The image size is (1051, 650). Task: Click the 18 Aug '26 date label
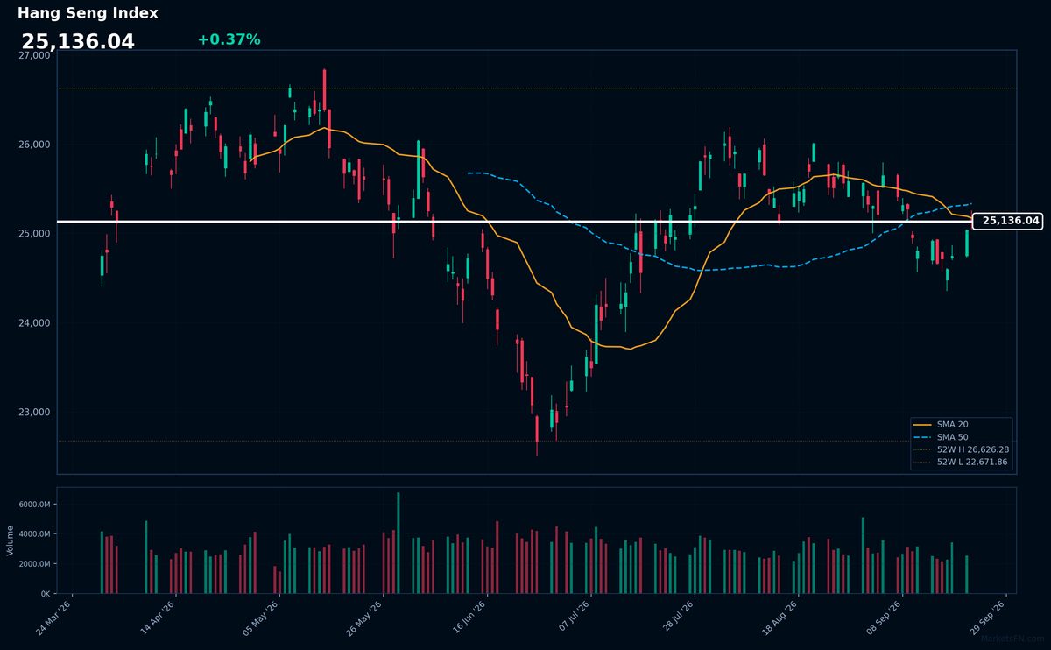(x=779, y=618)
